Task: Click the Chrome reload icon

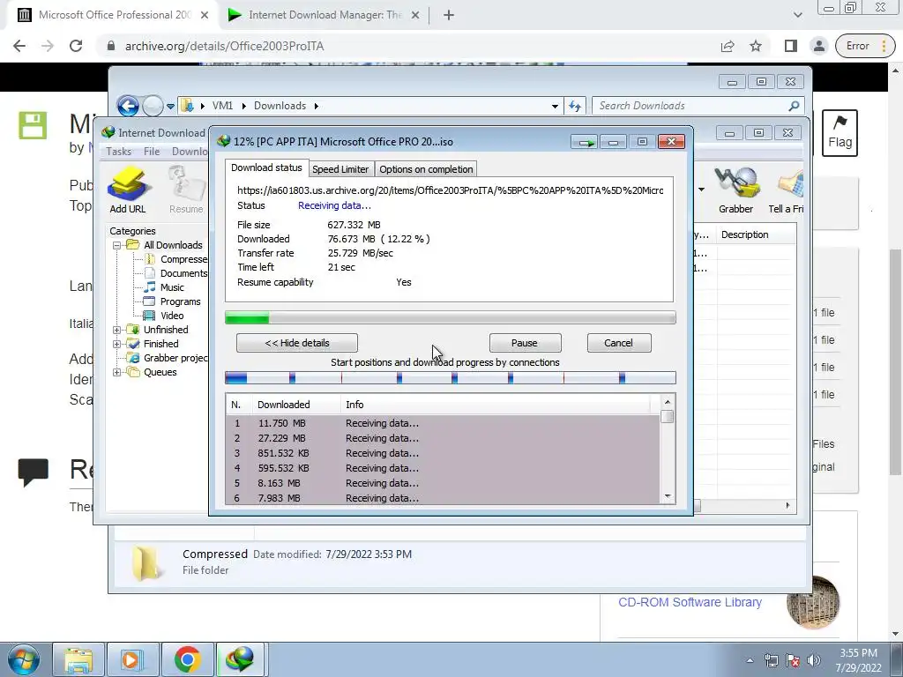Action: tap(76, 46)
